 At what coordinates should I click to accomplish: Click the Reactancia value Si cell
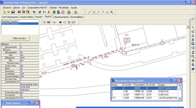tap(29, 71)
